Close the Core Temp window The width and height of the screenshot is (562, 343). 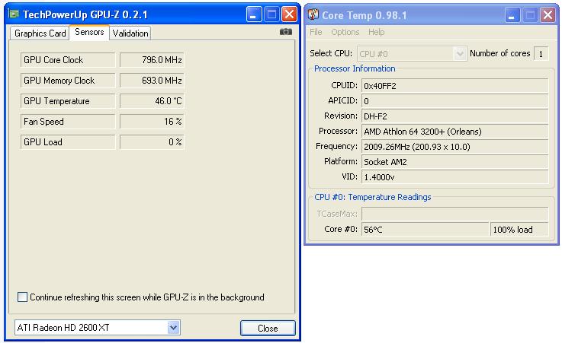point(548,15)
